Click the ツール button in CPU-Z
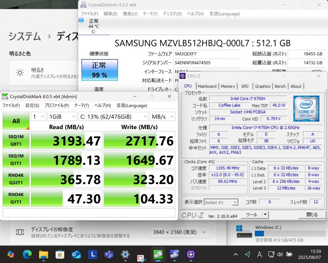Screen dimensions: 328x263 click(251, 215)
